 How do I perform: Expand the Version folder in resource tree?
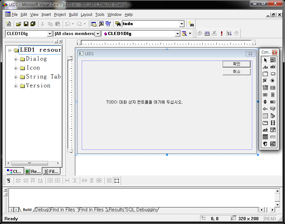point(16,86)
